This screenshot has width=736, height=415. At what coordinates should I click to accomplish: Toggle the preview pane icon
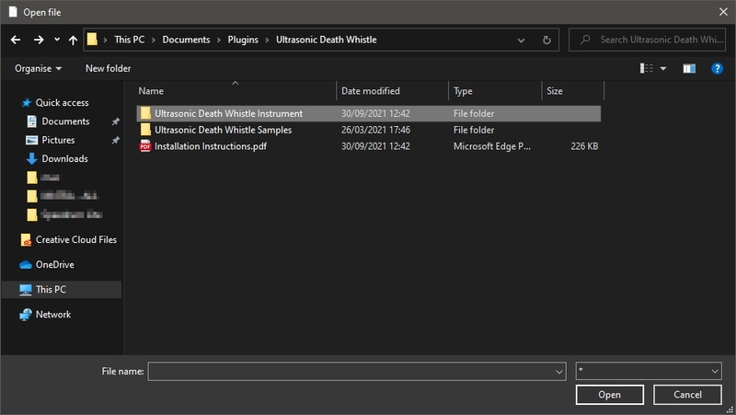coord(689,68)
